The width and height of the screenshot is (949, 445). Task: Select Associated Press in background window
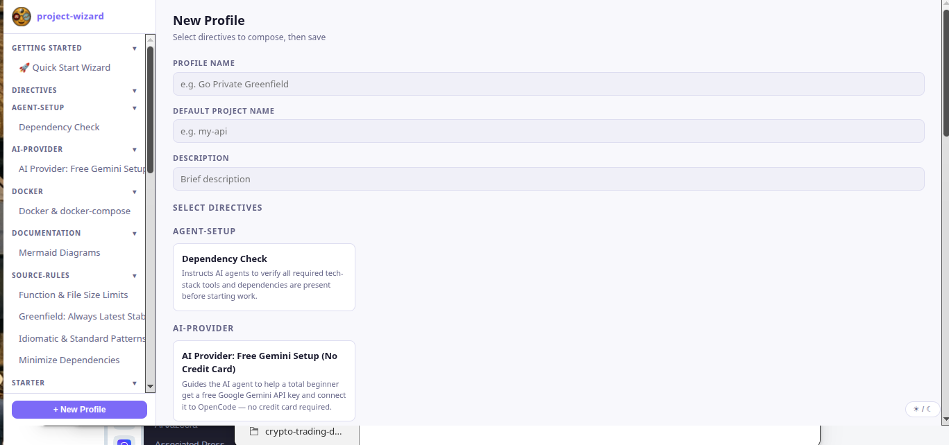coord(190,442)
